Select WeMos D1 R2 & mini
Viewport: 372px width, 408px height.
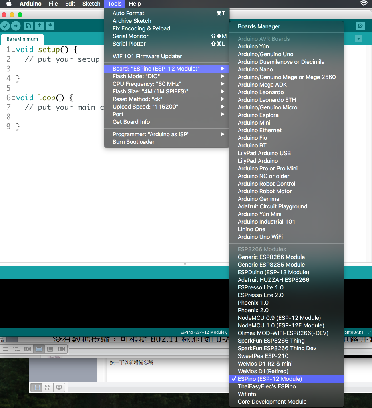tap(286, 364)
